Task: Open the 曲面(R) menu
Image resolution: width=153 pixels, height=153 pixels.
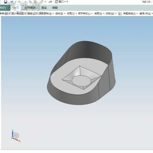Action: click(98, 13)
